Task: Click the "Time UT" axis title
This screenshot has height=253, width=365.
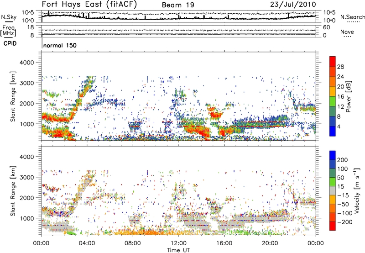Action: 178,250
